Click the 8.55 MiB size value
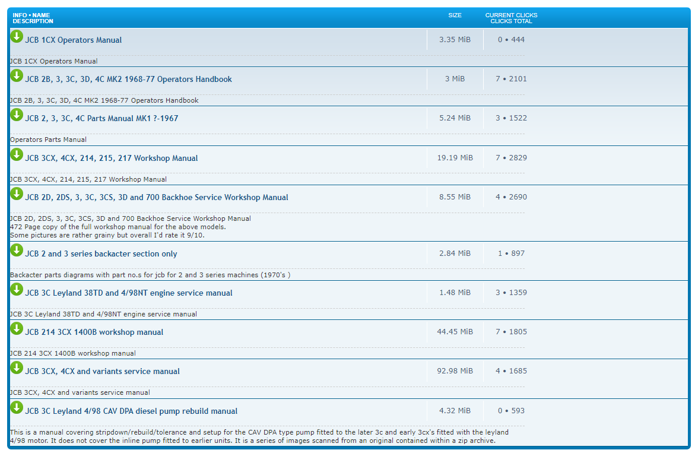Viewport: 695px width, 453px height. [455, 197]
